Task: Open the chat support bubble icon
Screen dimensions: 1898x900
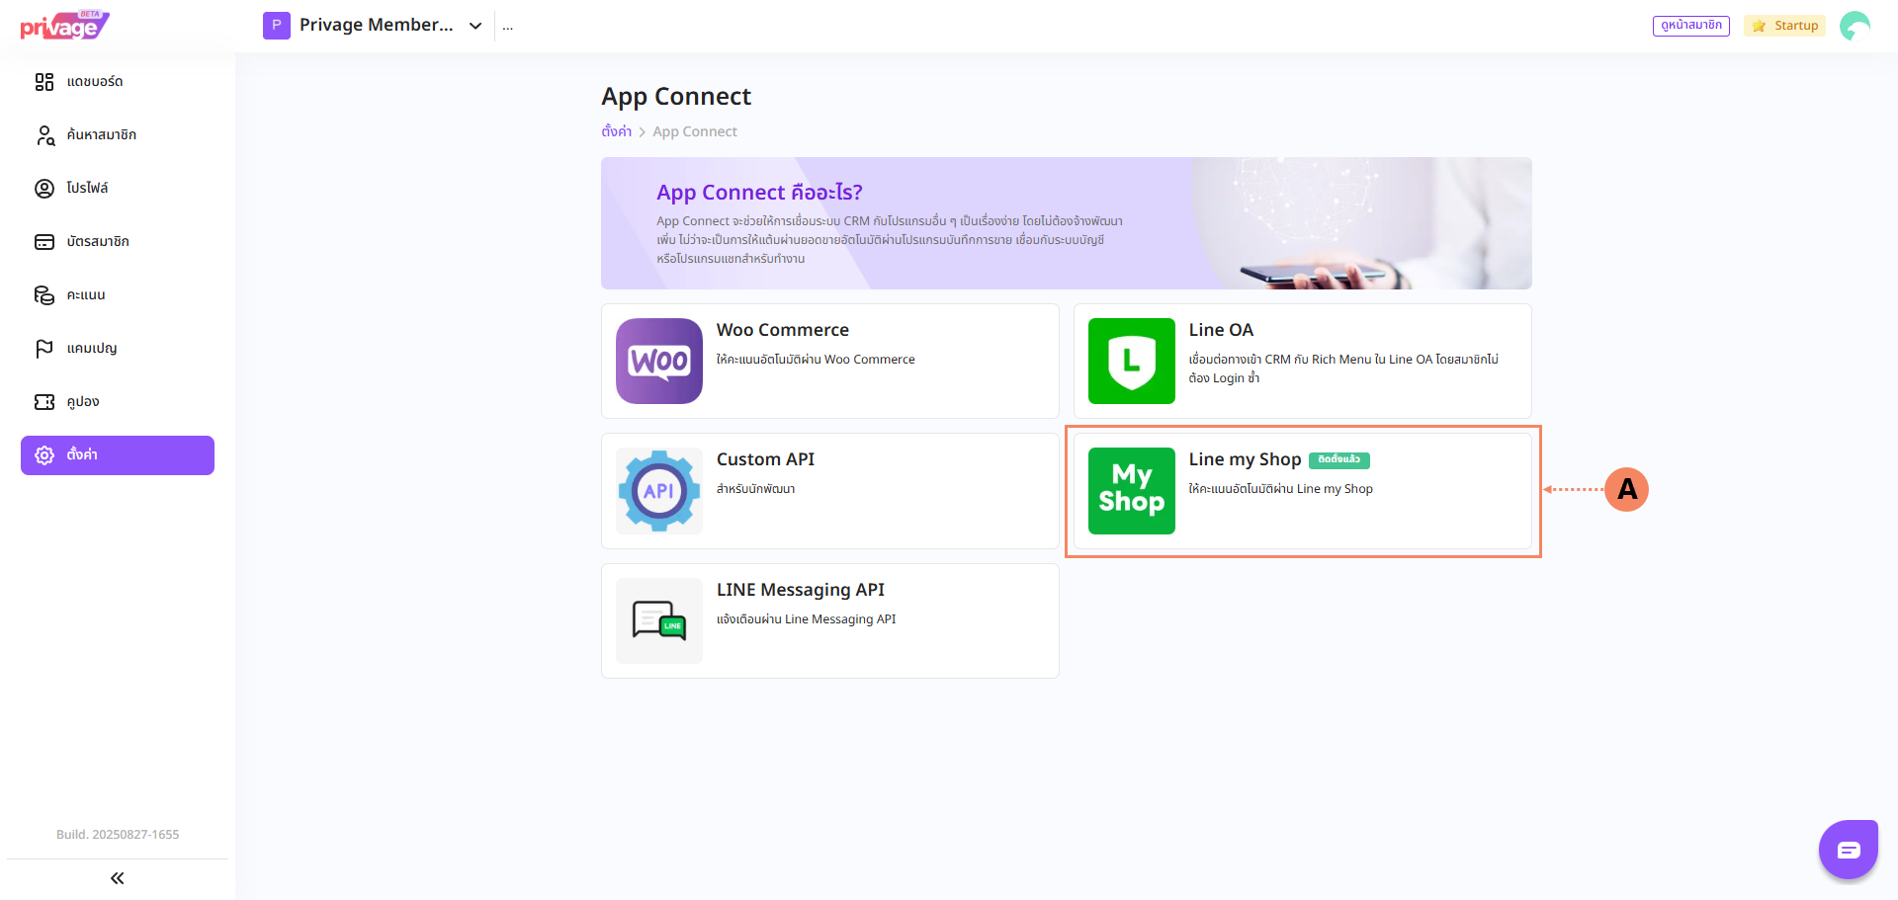Action: click(1848, 849)
